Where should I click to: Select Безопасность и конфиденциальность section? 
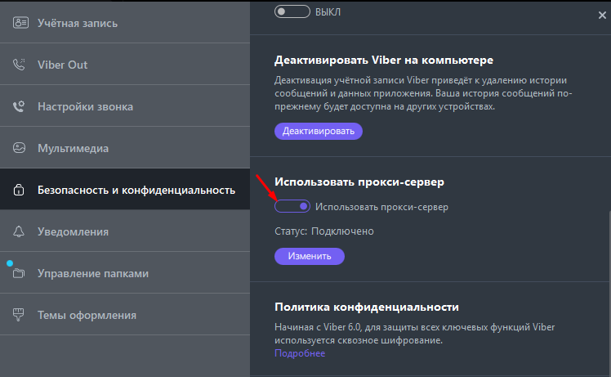[x=125, y=189]
